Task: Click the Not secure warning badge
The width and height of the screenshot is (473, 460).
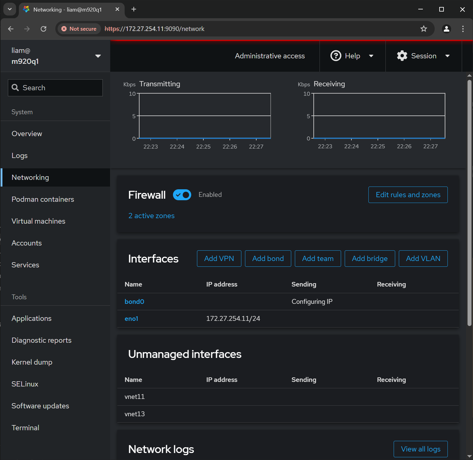Action: (x=79, y=29)
